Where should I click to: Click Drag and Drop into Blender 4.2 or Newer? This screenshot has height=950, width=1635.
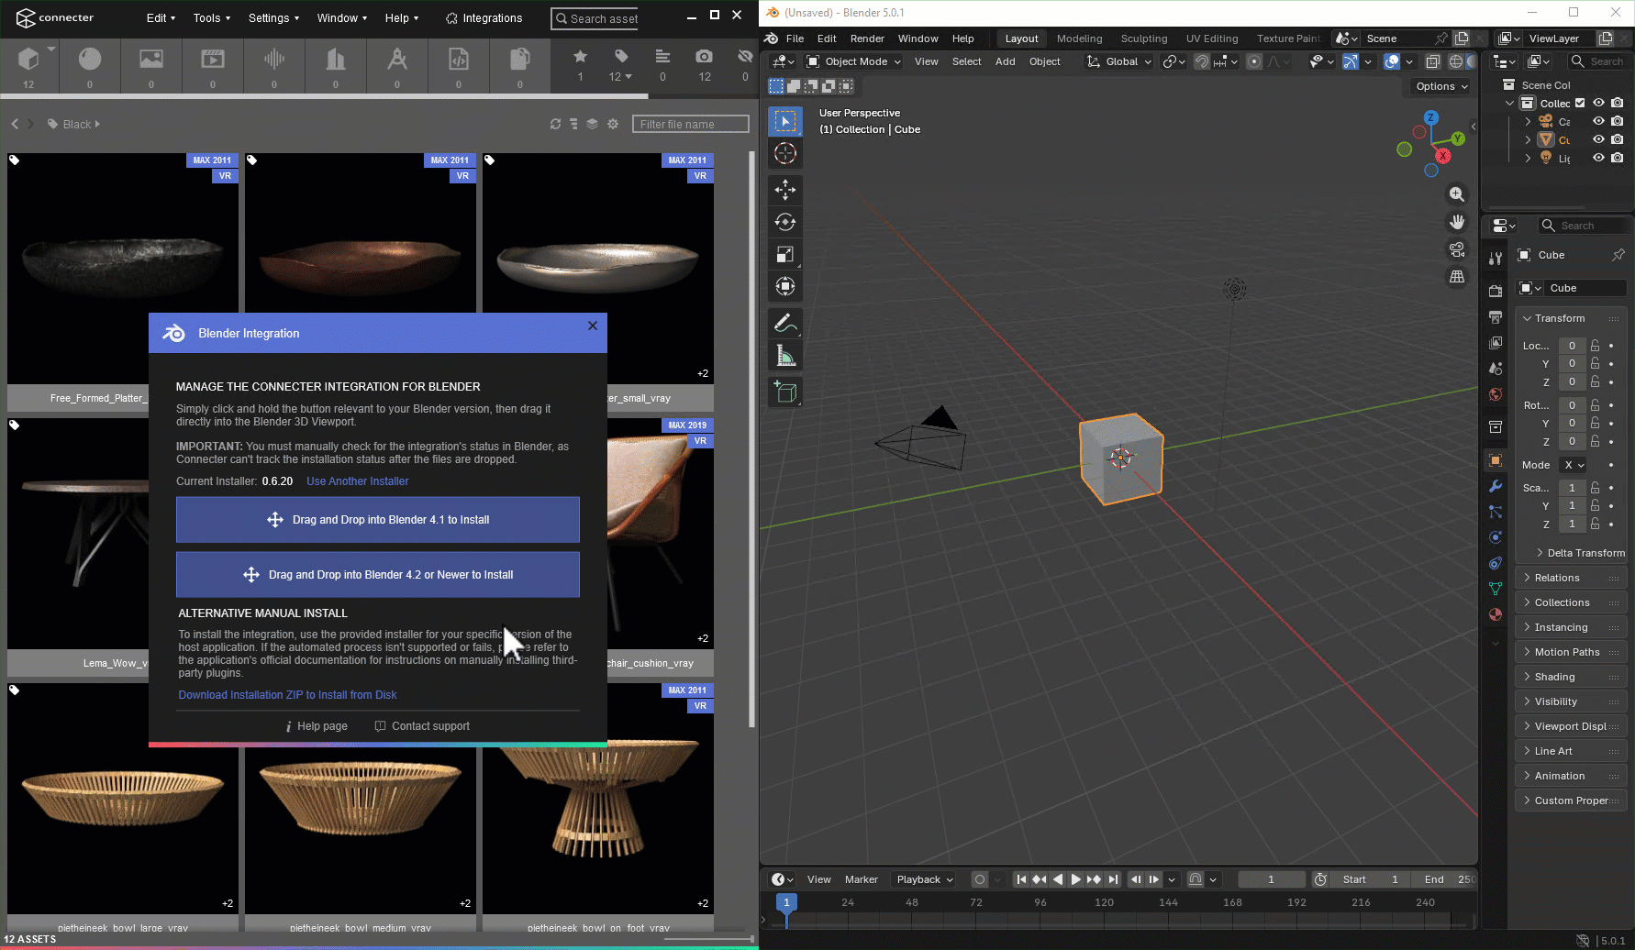[378, 575]
